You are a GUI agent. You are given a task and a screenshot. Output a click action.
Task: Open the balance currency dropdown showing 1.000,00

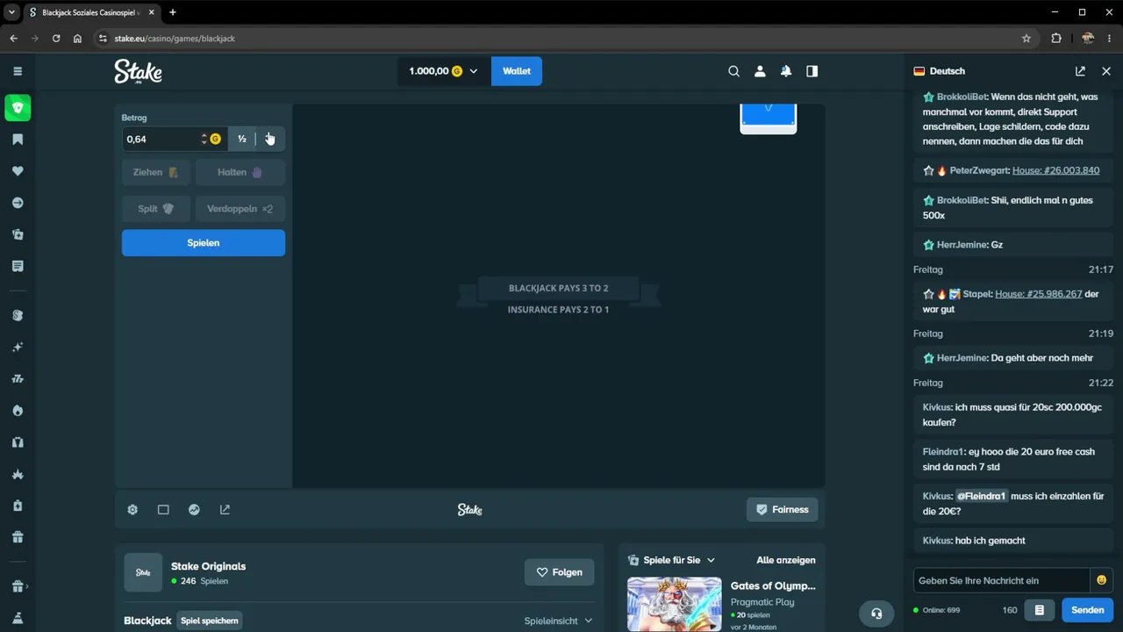tap(443, 71)
